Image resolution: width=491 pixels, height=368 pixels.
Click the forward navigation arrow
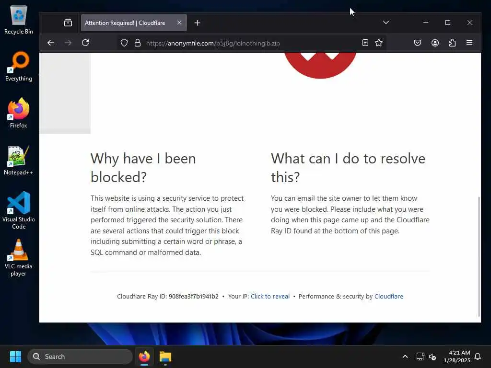tap(68, 43)
